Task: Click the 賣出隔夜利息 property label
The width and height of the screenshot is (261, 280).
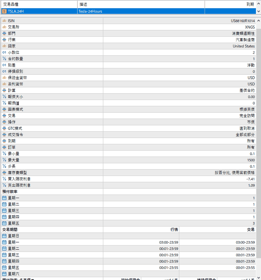Action: click(x=19, y=185)
